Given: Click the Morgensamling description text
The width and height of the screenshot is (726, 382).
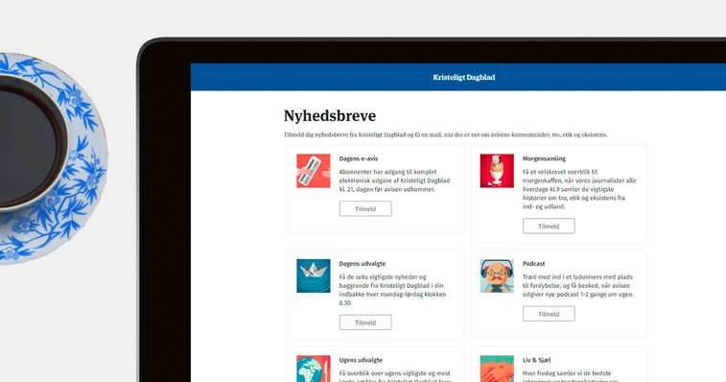Looking at the screenshot, I should tap(579, 189).
